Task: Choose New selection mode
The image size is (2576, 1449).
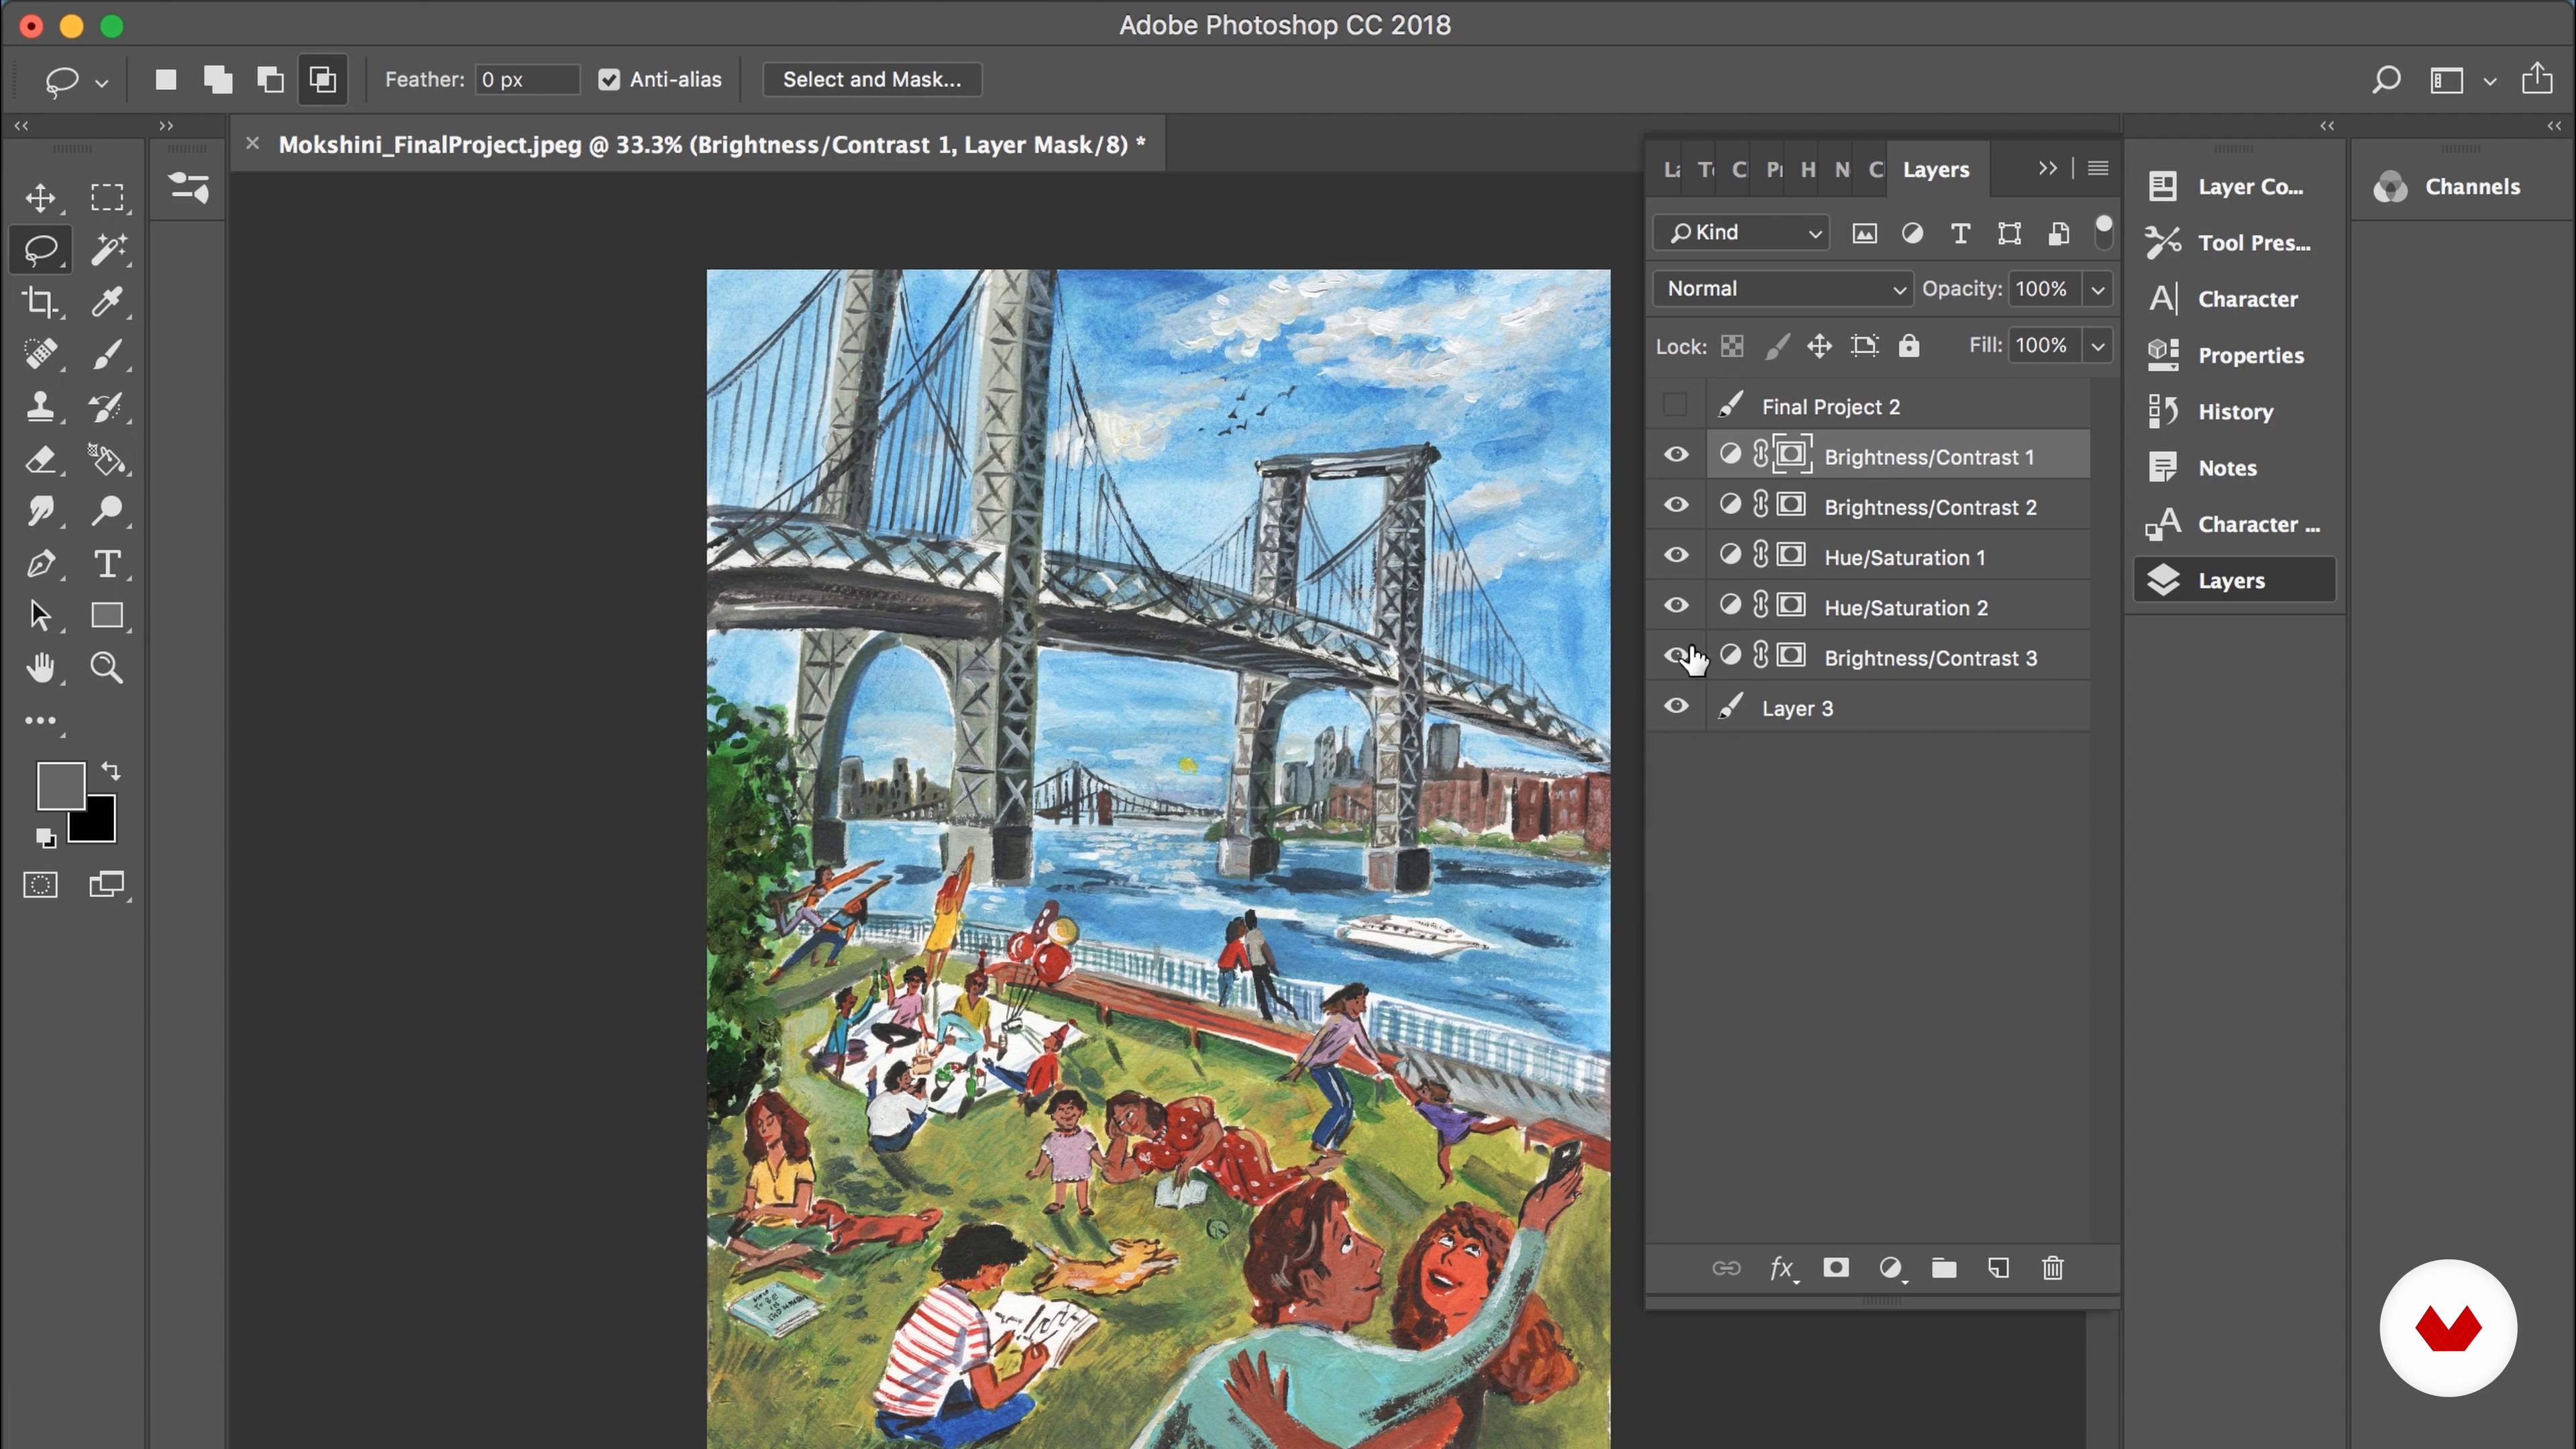Action: click(166, 79)
